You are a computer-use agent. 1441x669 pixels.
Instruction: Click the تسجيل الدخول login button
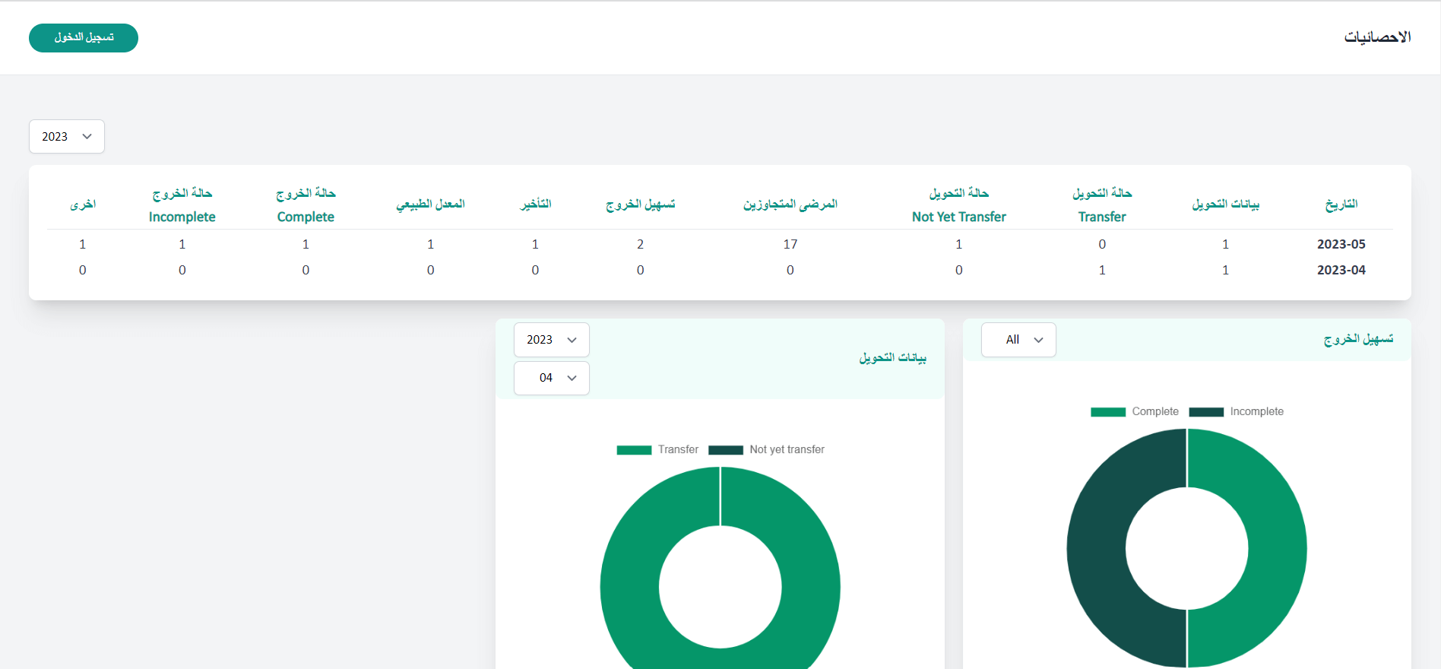point(84,38)
